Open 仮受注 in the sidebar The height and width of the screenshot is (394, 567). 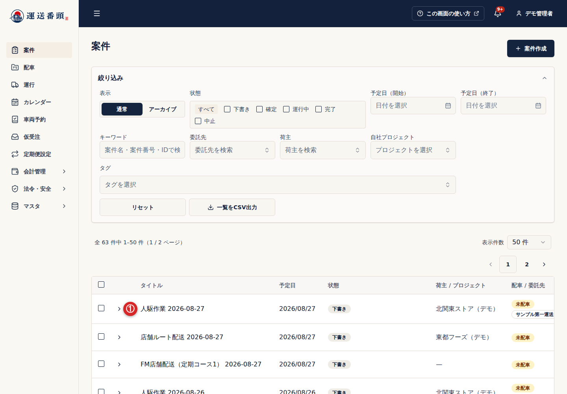coord(39,137)
